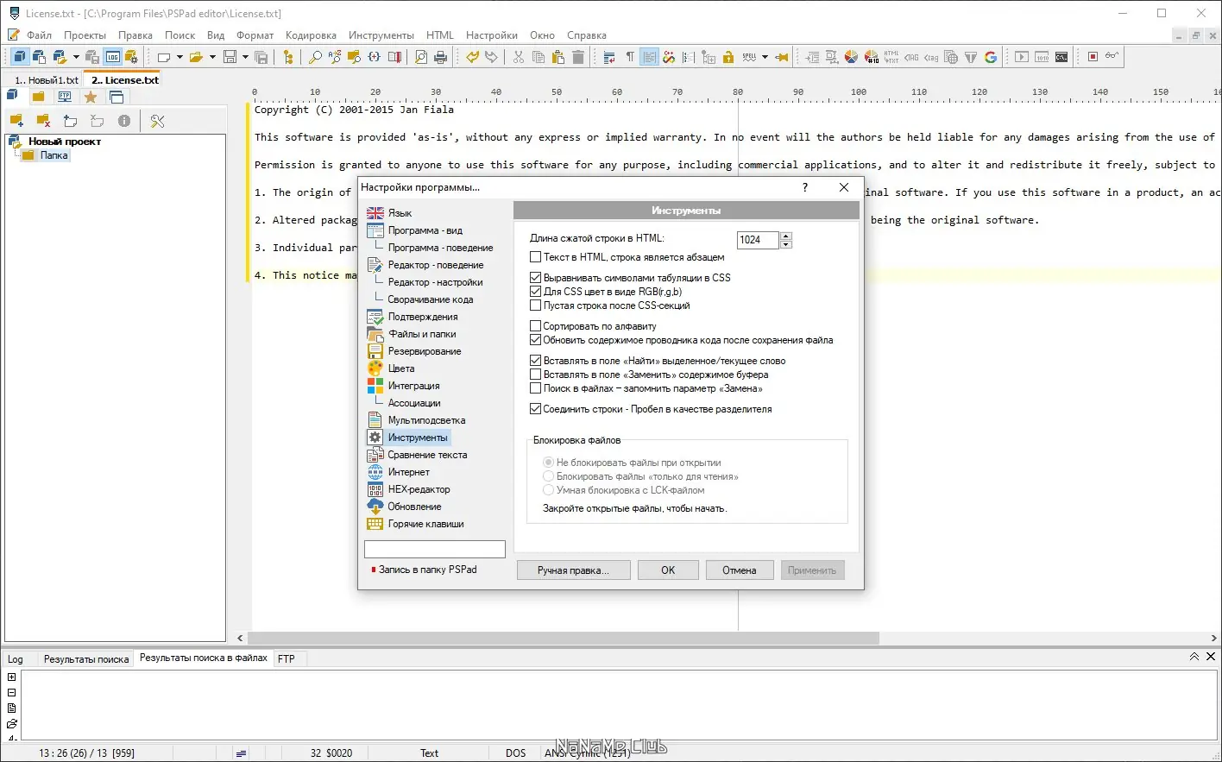Click the expand-all plus icon in results panel
The height and width of the screenshot is (762, 1222).
(x=11, y=677)
